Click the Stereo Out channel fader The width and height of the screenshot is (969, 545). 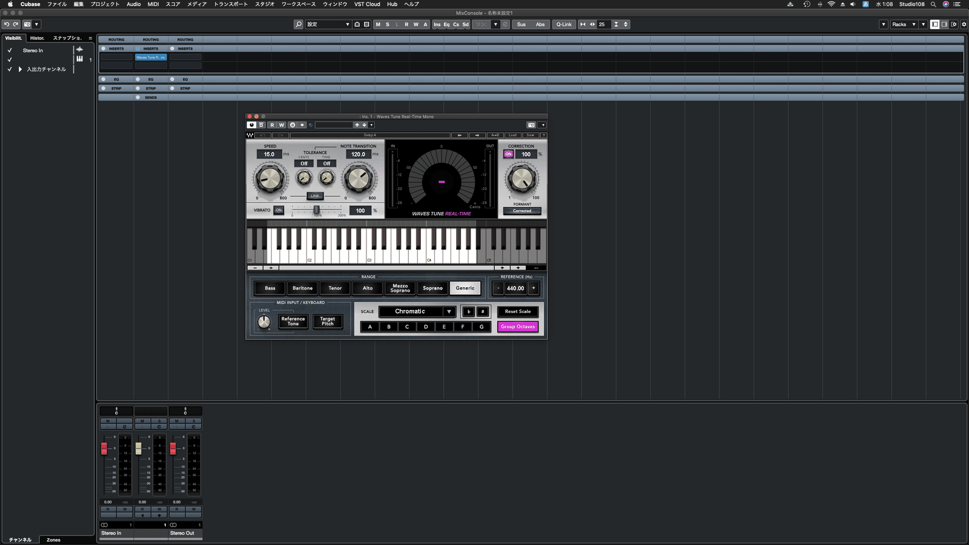coord(173,448)
